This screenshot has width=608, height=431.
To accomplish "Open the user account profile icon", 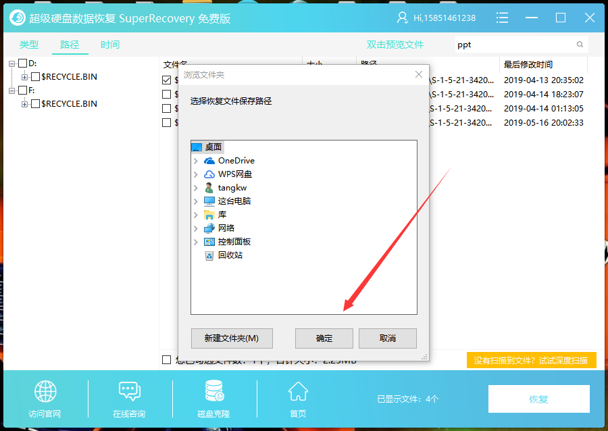I will pos(402,18).
